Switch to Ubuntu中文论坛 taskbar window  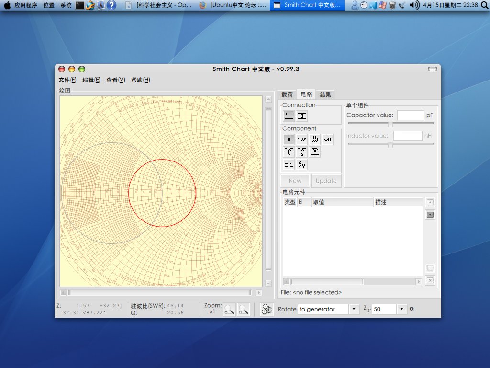[x=234, y=5]
